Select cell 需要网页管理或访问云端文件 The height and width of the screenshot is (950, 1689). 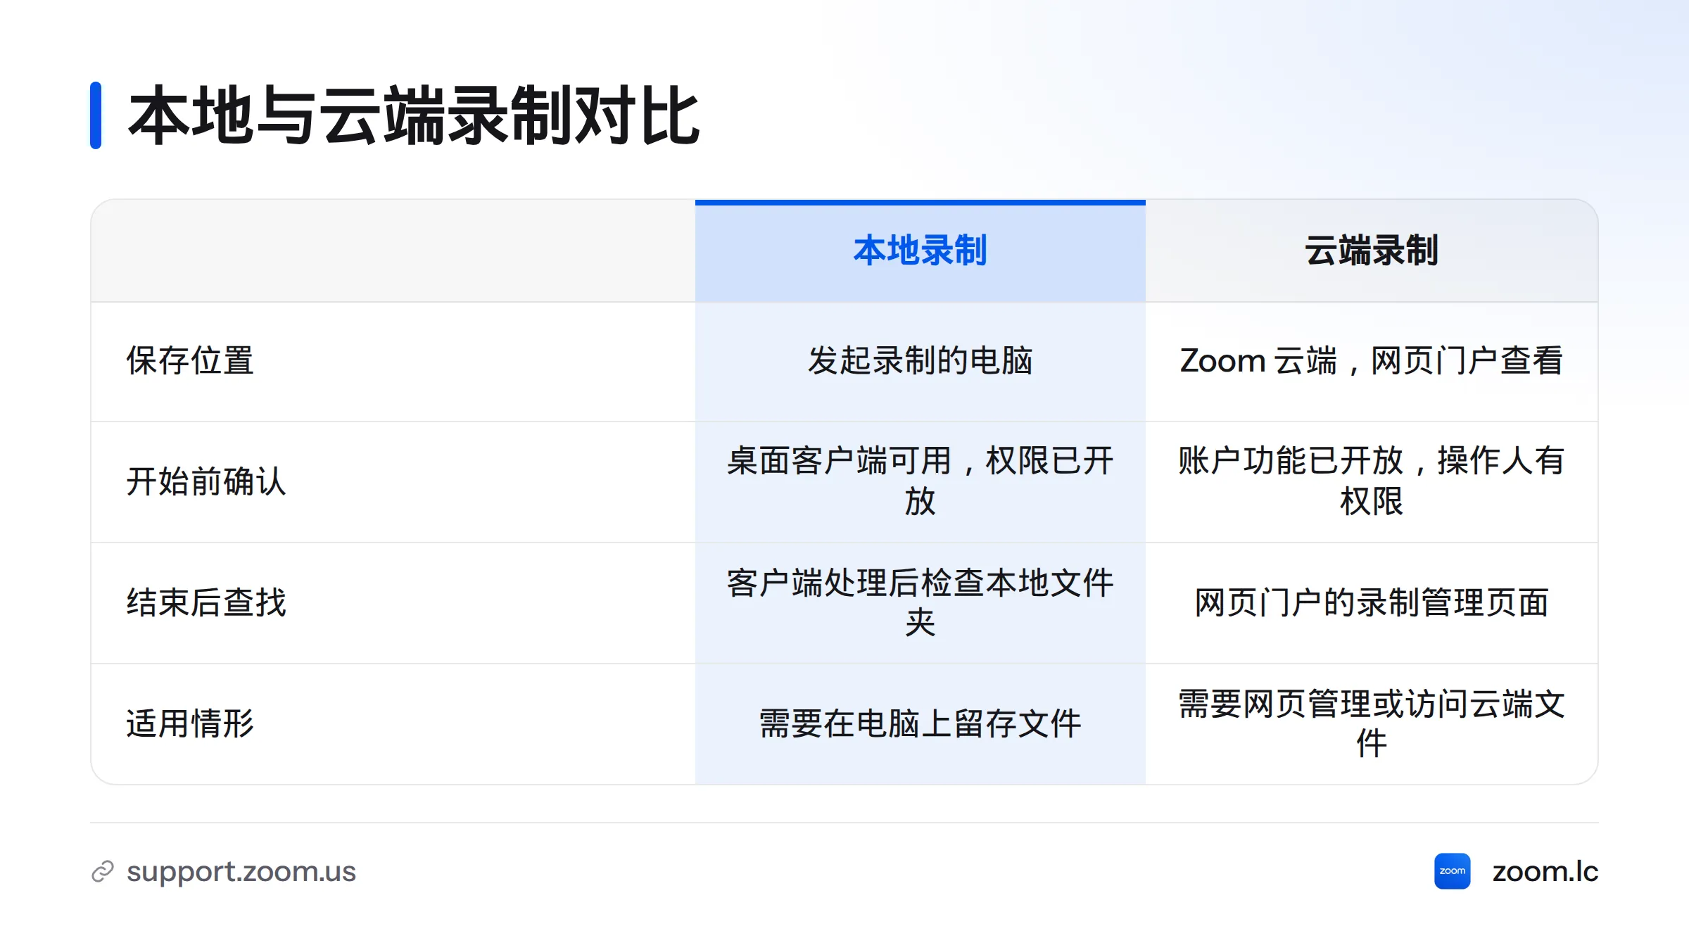(1372, 724)
